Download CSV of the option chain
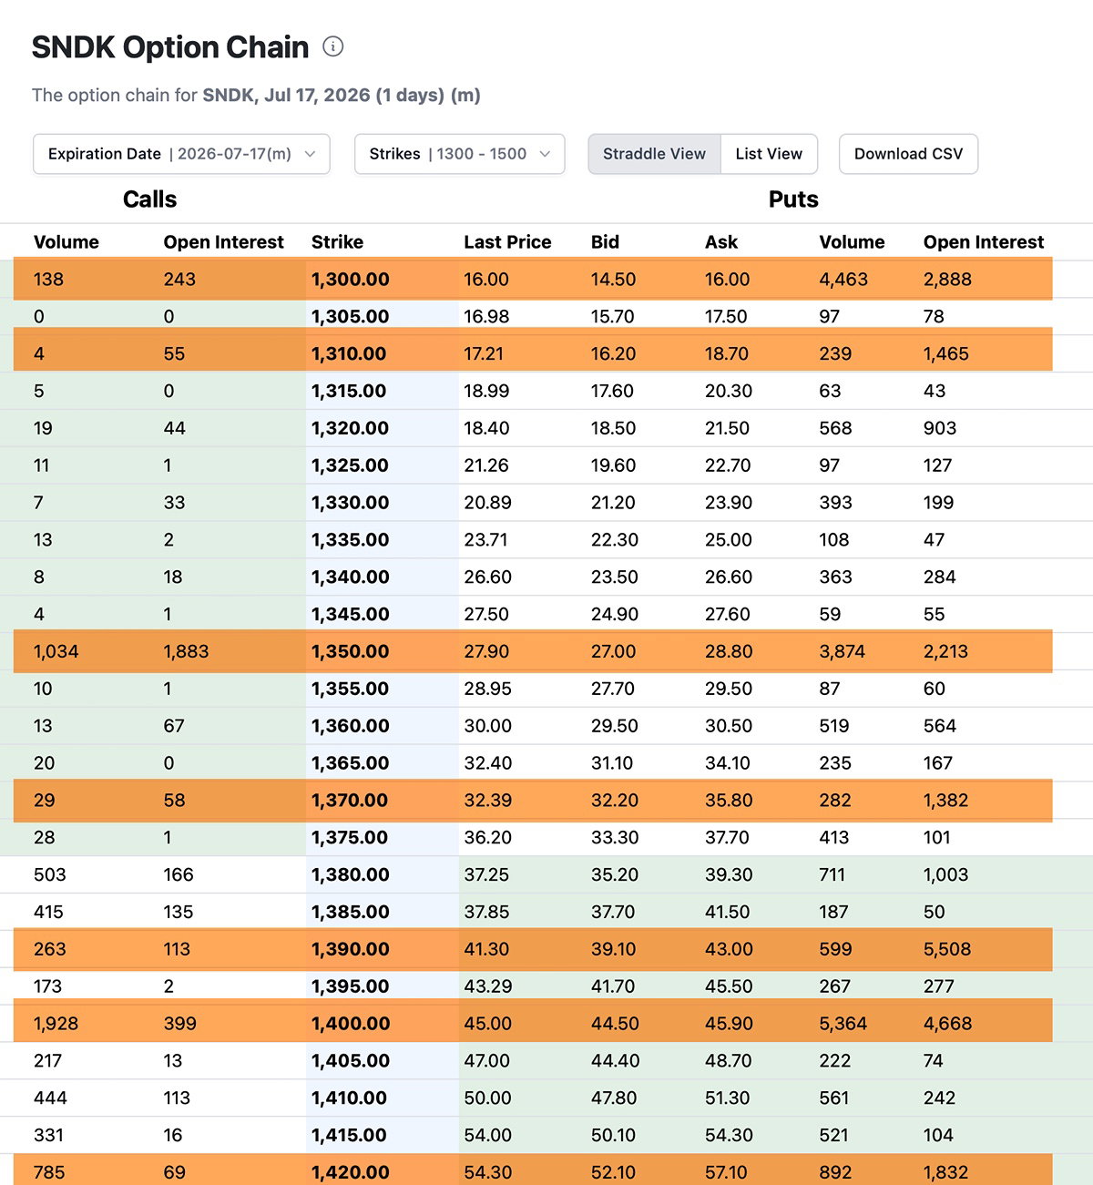 click(x=908, y=154)
